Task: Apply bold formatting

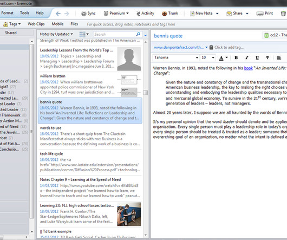Action: 236,57
